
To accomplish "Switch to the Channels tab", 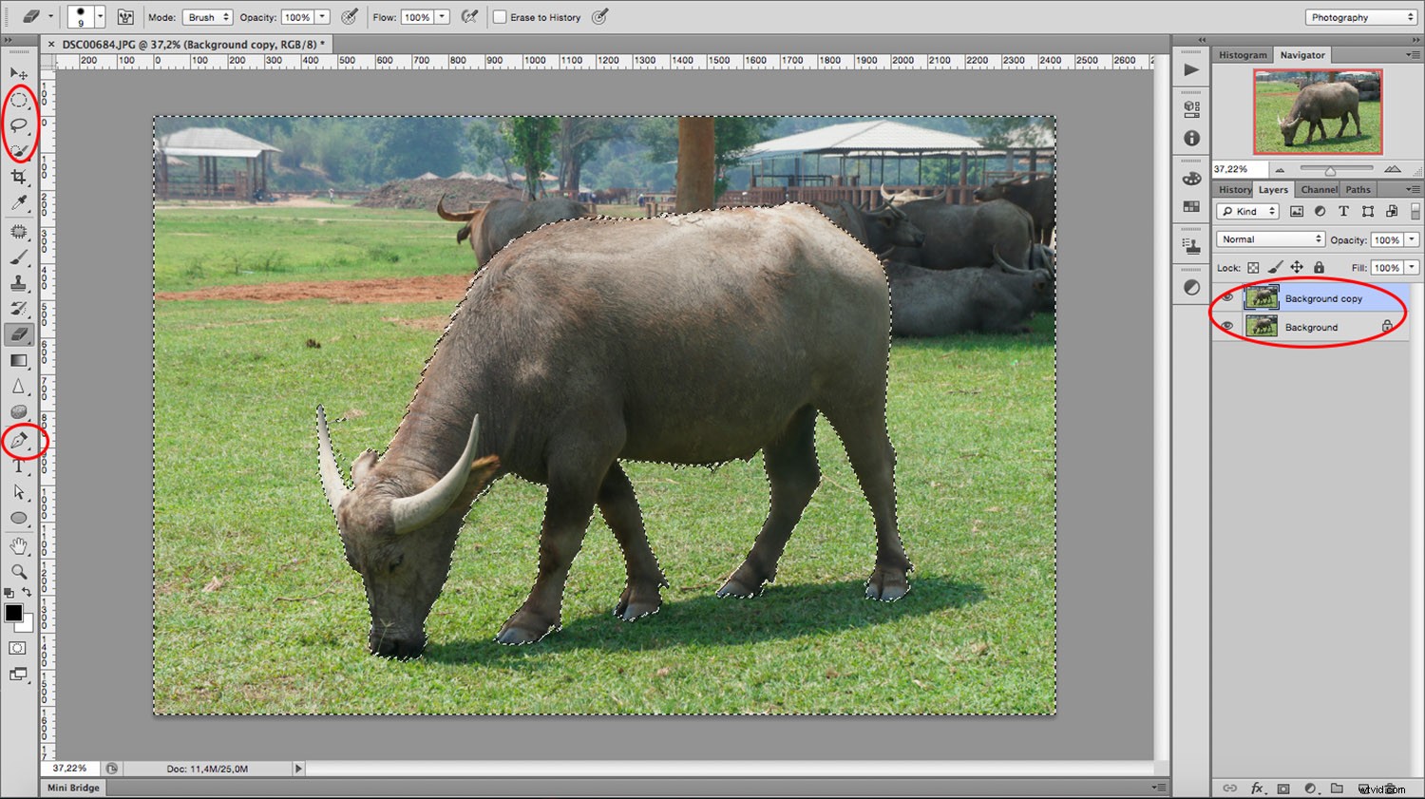I will (x=1319, y=189).
